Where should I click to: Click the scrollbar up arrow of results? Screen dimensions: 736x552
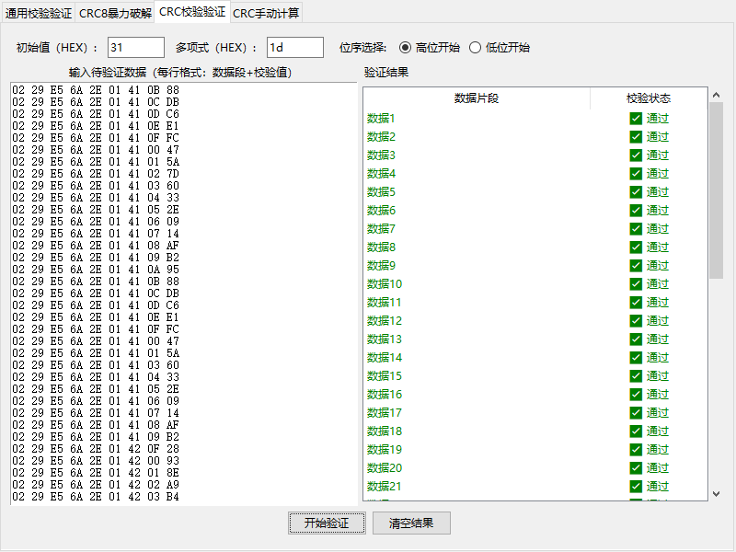pyautogui.click(x=717, y=96)
